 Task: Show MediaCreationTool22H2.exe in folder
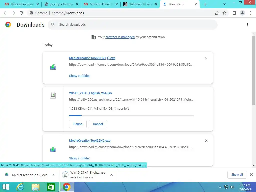coord(79,158)
